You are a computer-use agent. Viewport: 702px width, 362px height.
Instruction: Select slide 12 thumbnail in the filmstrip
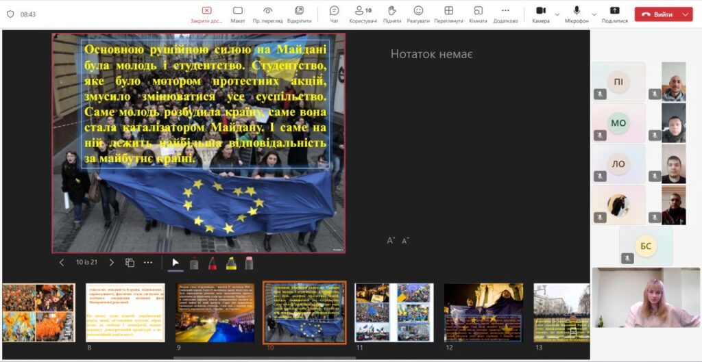483,312
